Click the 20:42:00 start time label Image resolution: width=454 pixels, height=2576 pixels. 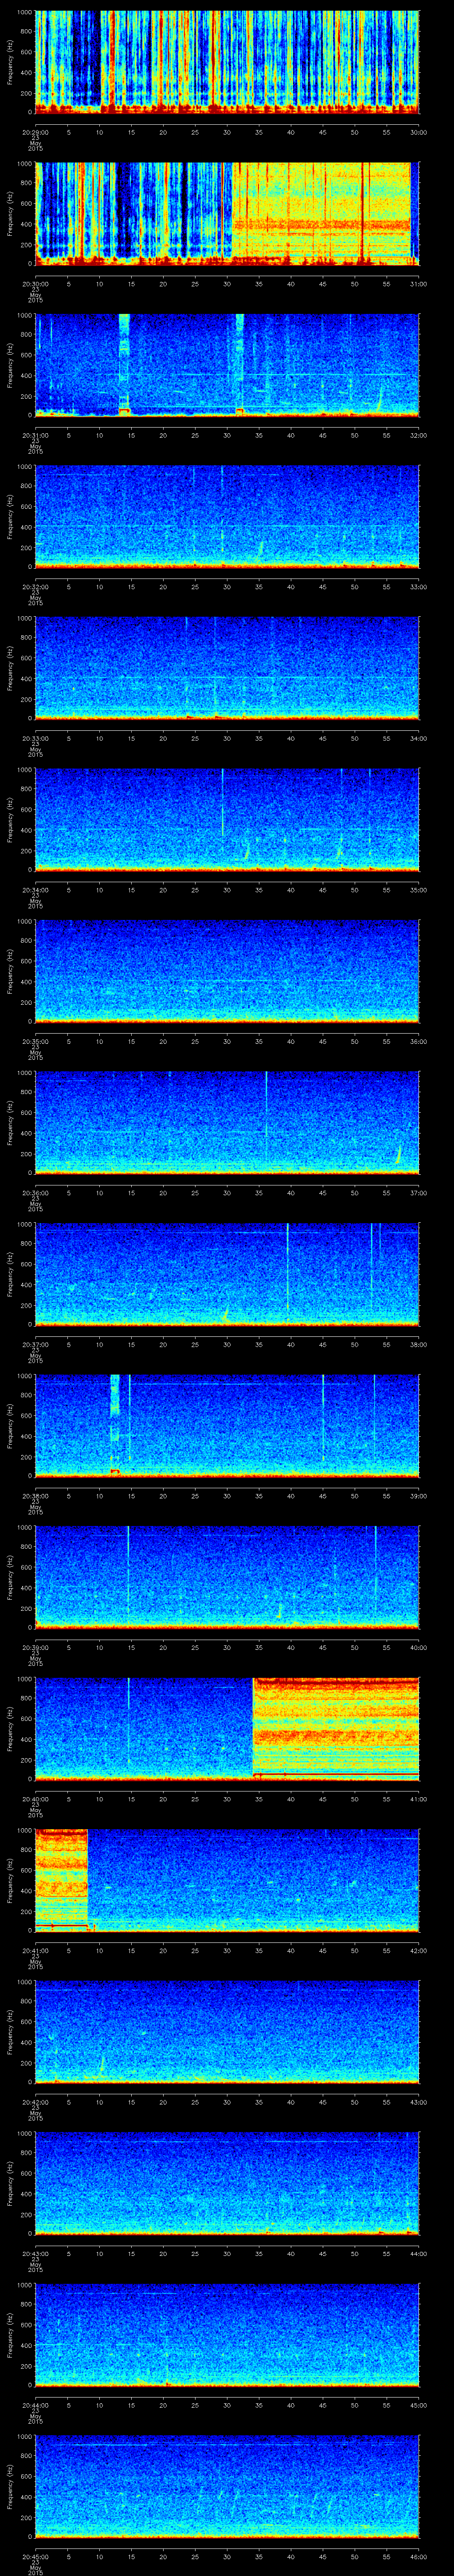(x=35, y=2102)
